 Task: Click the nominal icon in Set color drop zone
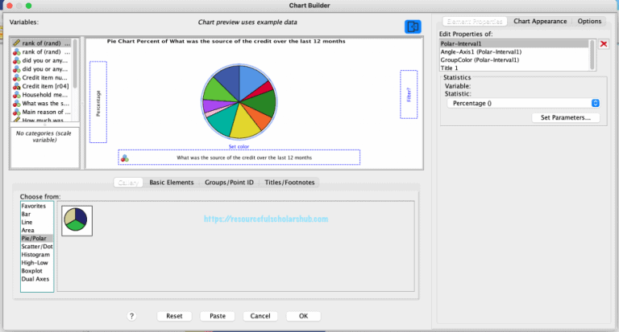pyautogui.click(x=124, y=158)
